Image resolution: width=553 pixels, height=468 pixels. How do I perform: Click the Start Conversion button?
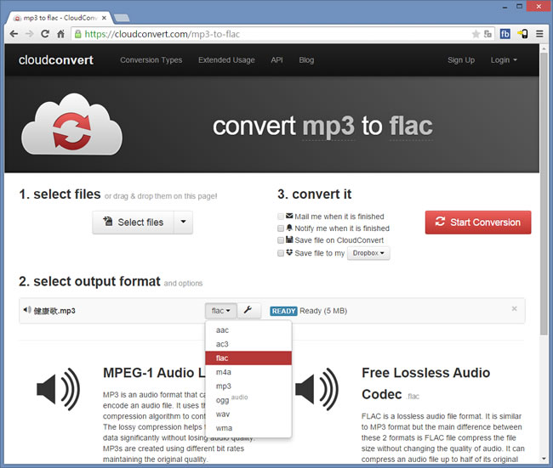click(x=478, y=223)
